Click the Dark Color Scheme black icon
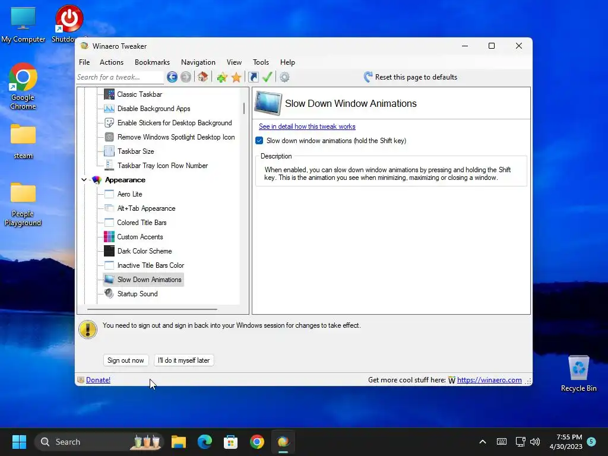 pyautogui.click(x=109, y=251)
